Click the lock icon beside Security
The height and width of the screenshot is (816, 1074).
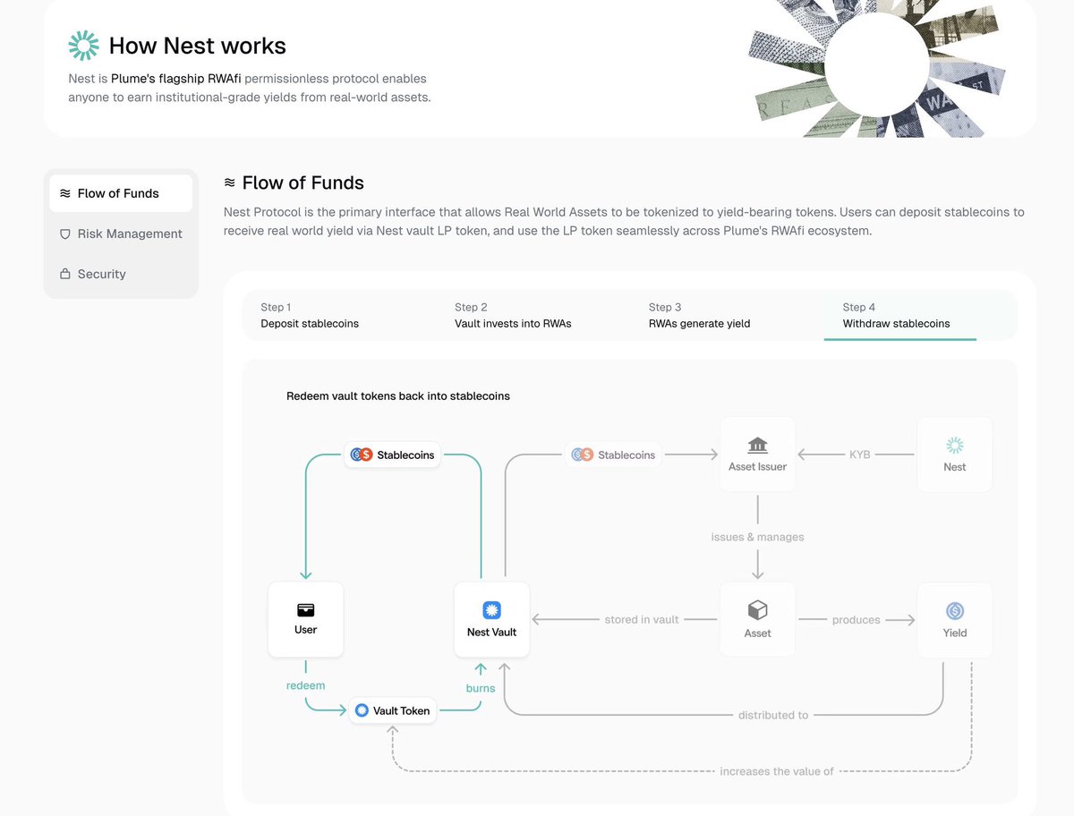tap(64, 275)
